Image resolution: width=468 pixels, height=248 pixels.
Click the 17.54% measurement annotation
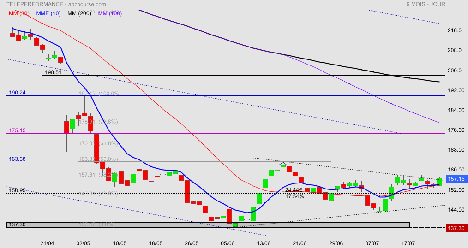point(294,196)
